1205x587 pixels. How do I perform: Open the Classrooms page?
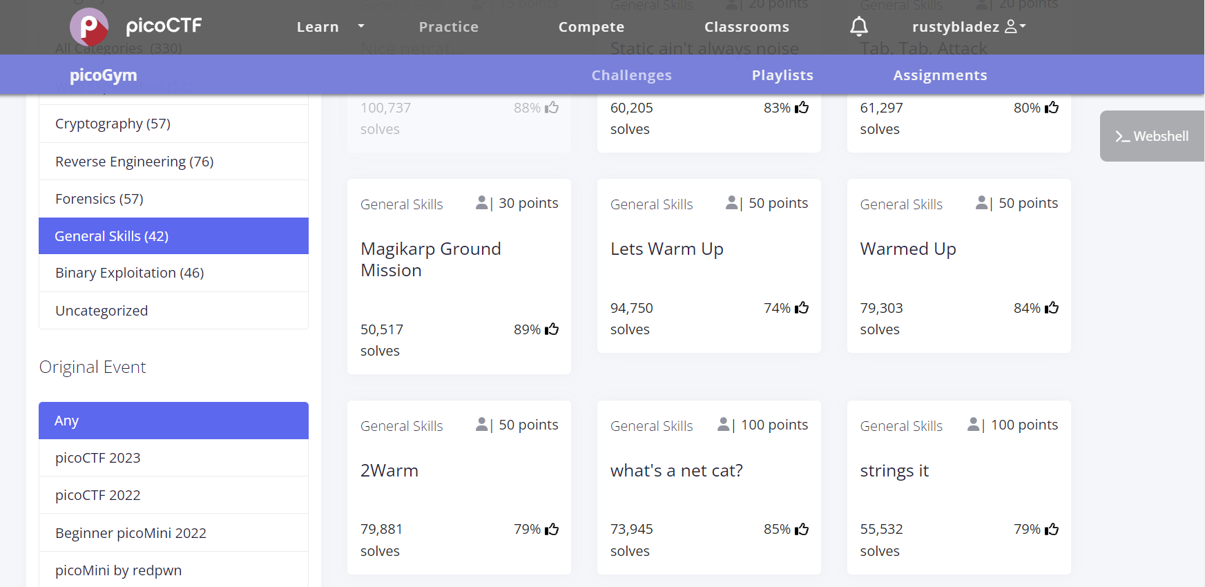coord(746,27)
